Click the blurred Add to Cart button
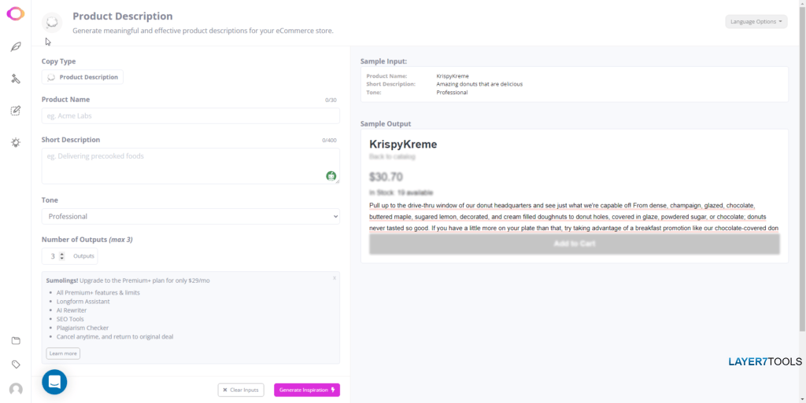This screenshot has height=403, width=806. 575,244
